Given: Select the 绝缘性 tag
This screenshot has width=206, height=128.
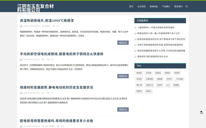Looking at the screenshot, I should pos(139,73).
